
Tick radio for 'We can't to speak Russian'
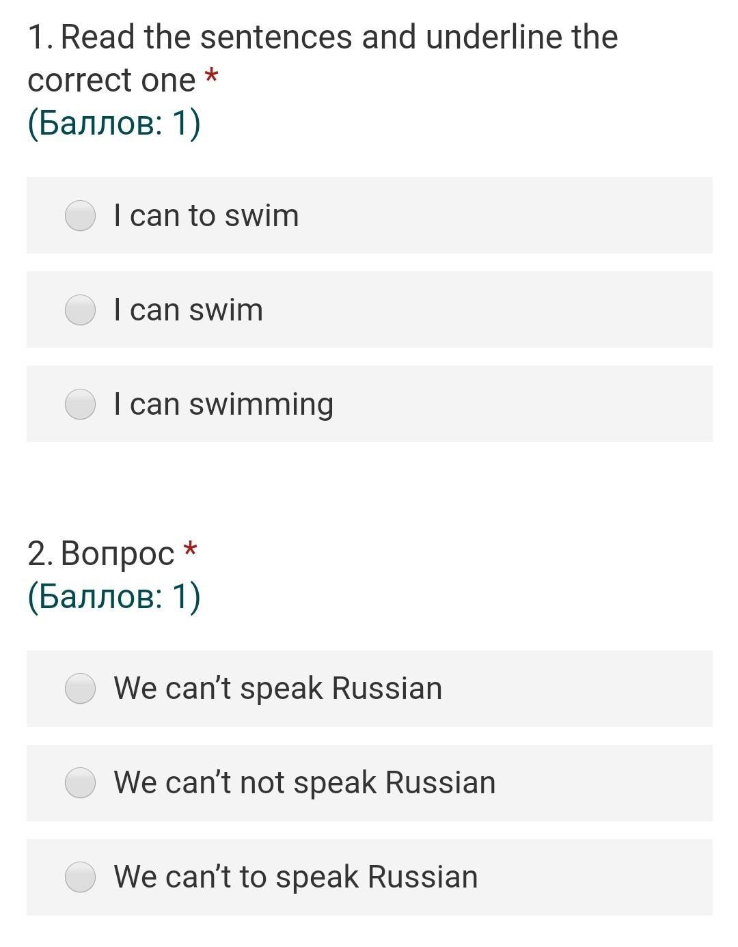80,877
